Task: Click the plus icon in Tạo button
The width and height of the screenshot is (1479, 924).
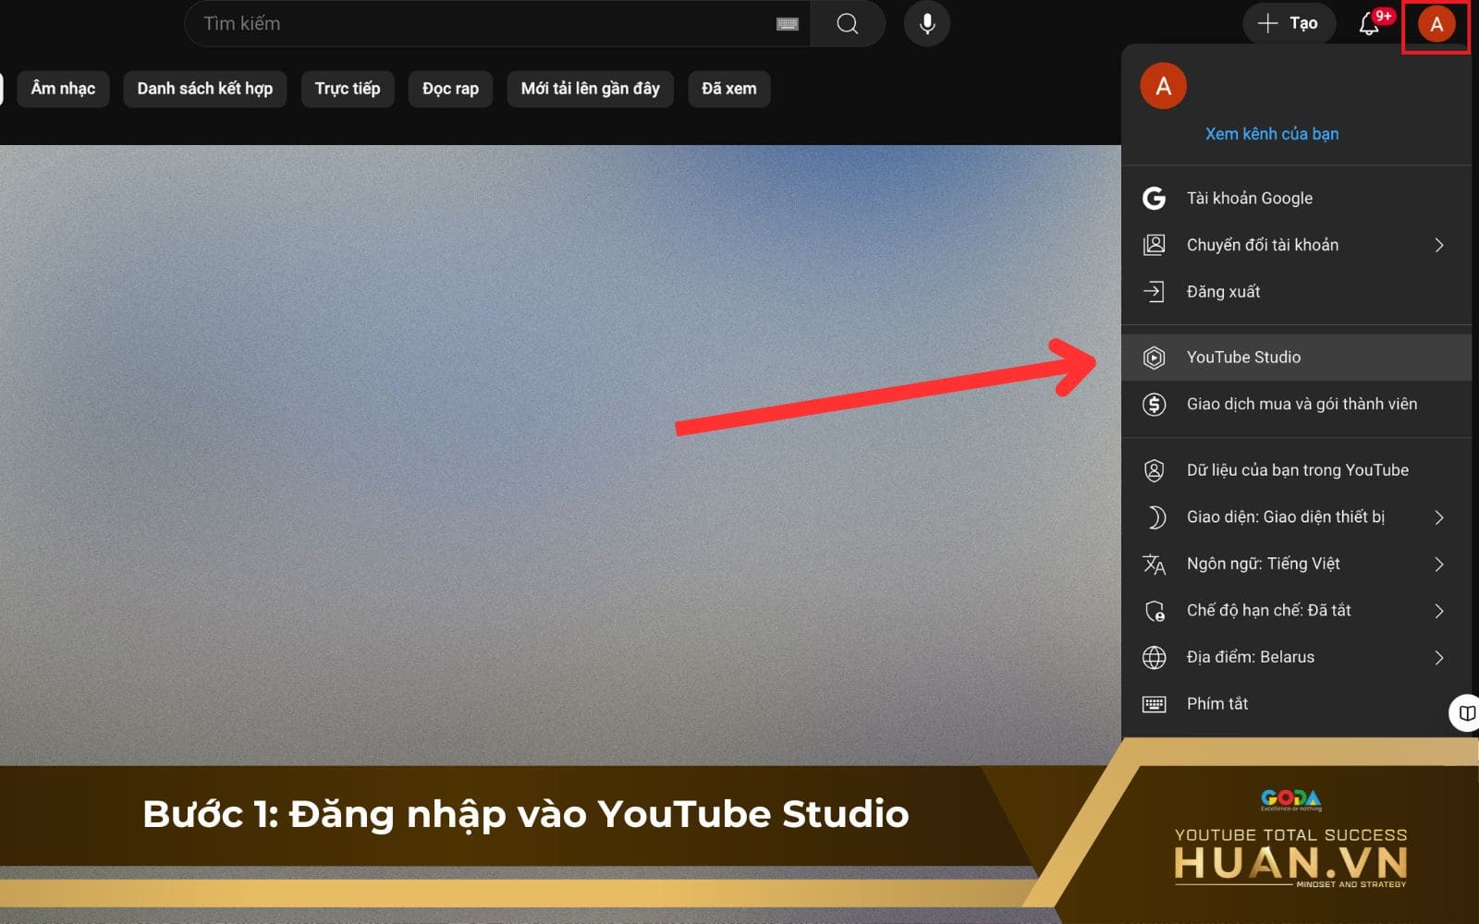Action: point(1267,23)
